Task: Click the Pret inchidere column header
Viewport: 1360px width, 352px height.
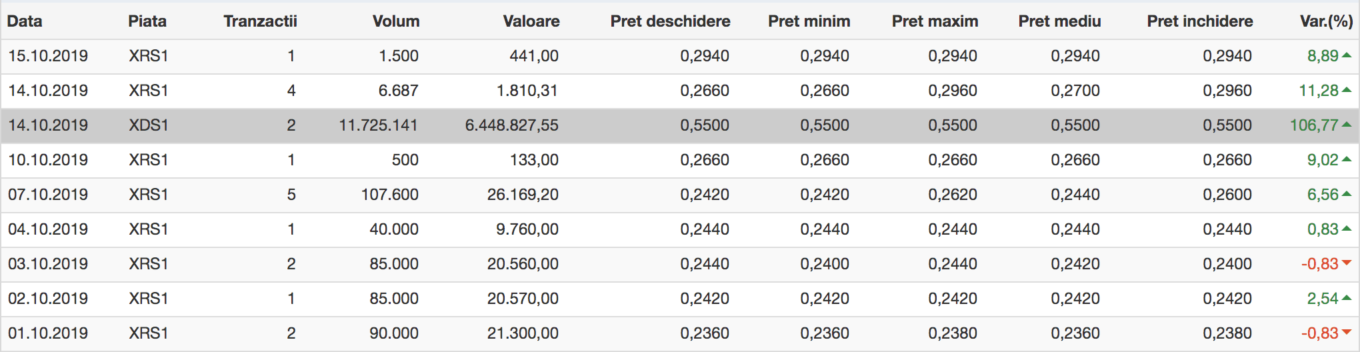Action: coord(1200,21)
